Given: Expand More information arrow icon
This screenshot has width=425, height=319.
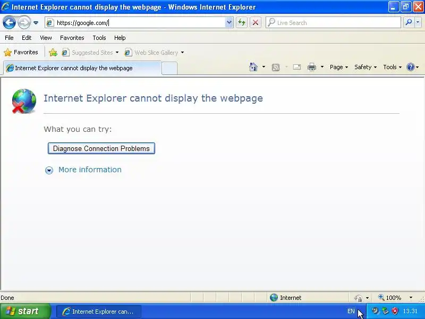Looking at the screenshot, I should (x=49, y=170).
